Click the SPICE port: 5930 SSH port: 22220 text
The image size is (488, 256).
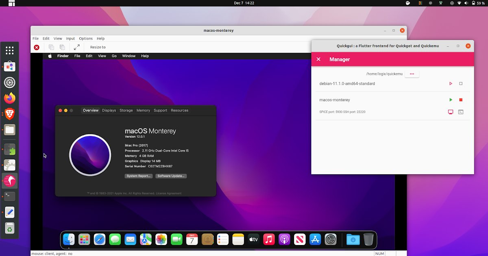point(342,112)
